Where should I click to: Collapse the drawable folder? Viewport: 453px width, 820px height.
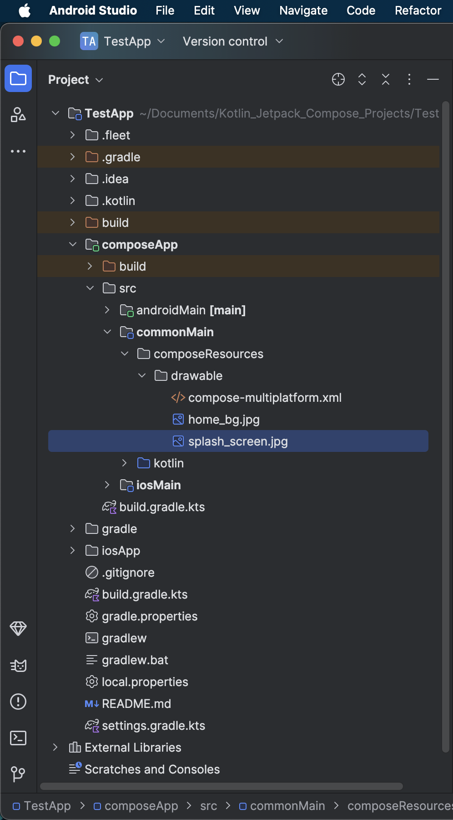coord(142,375)
